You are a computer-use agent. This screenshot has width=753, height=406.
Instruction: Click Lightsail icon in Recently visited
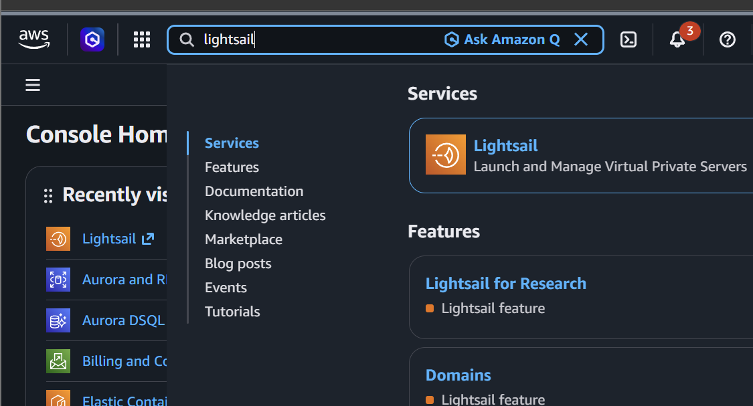click(58, 239)
